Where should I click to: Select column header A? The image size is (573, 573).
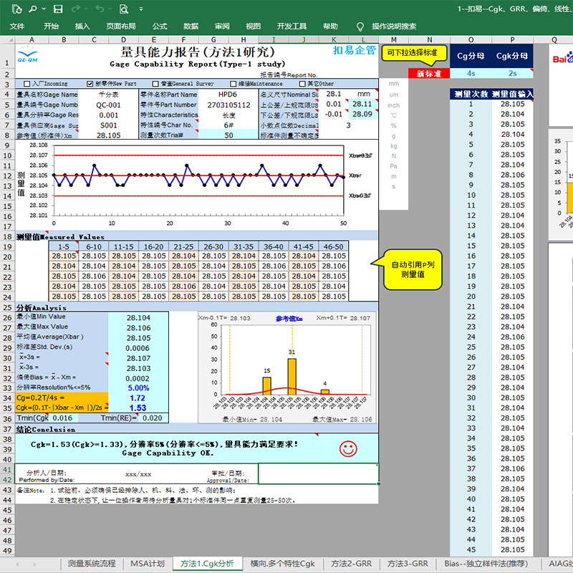pos(32,39)
